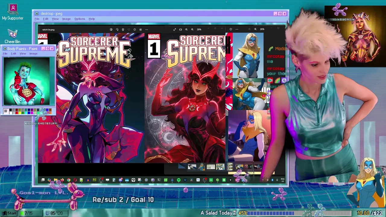The image size is (386, 217).
Task: Open three-dot menu in second photo viewer
Action: point(237,29)
